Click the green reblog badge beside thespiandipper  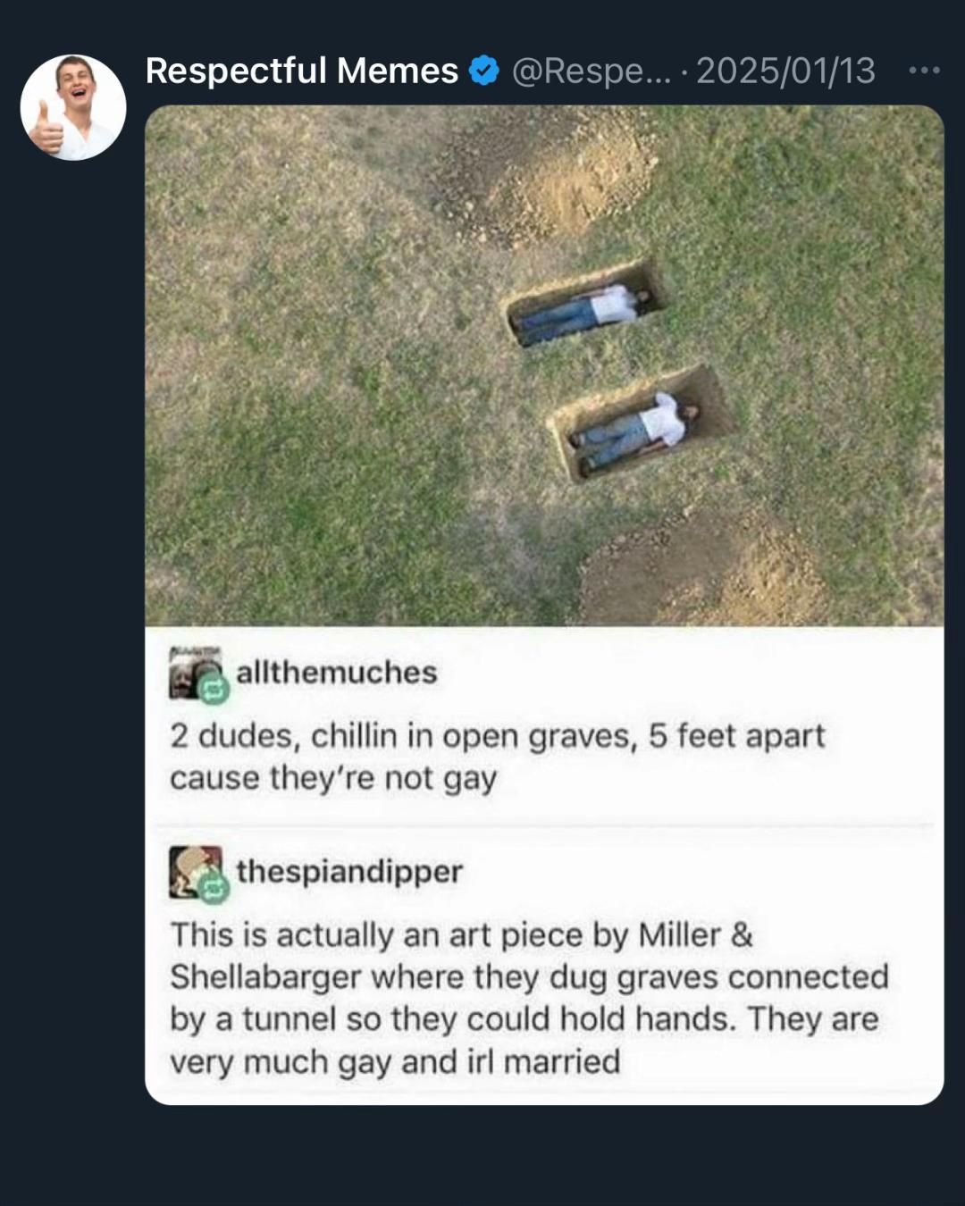coord(214,887)
